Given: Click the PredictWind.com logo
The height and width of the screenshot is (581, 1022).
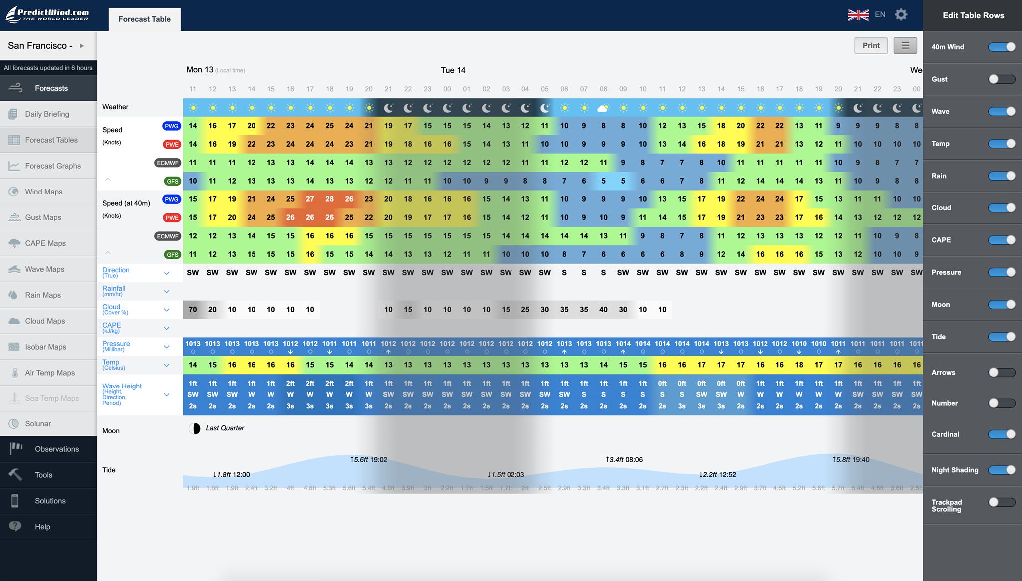Looking at the screenshot, I should pyautogui.click(x=48, y=15).
